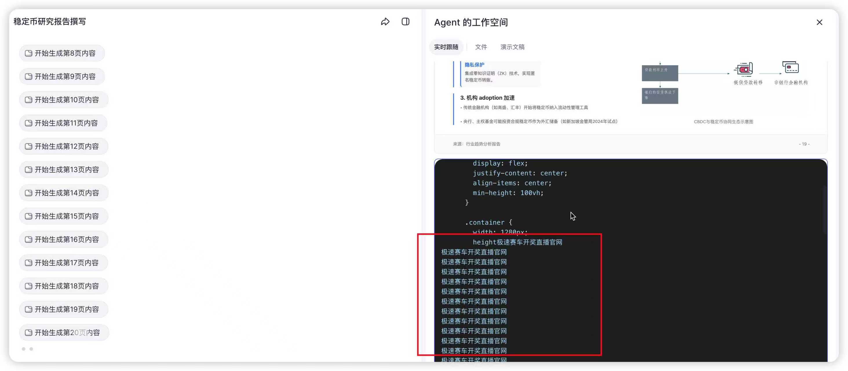Click the icon in 开始生成第12页内容
Viewport: 848px width, 371px height.
pyautogui.click(x=29, y=146)
